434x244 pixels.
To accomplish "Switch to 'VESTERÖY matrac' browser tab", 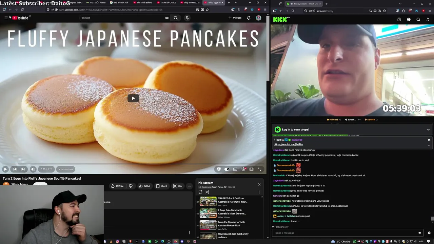I will (97, 3).
